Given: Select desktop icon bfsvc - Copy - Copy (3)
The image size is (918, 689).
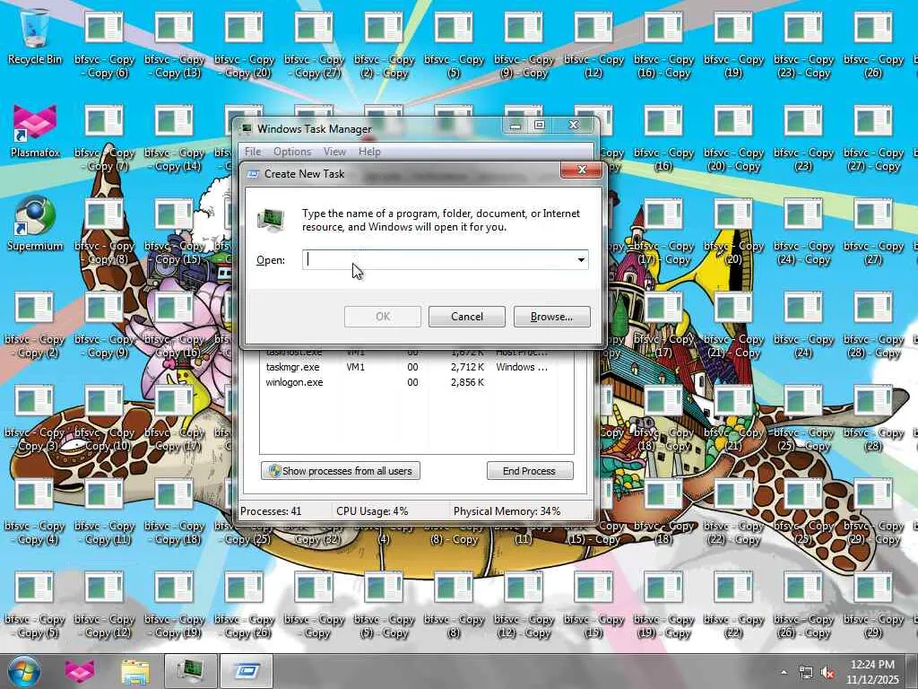Looking at the screenshot, I should 35,418.
